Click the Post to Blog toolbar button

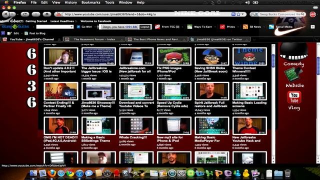point(35,33)
